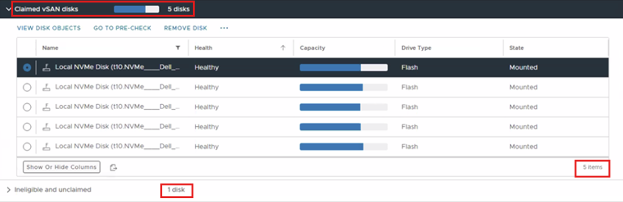Open the more actions ellipsis menu

point(224,28)
